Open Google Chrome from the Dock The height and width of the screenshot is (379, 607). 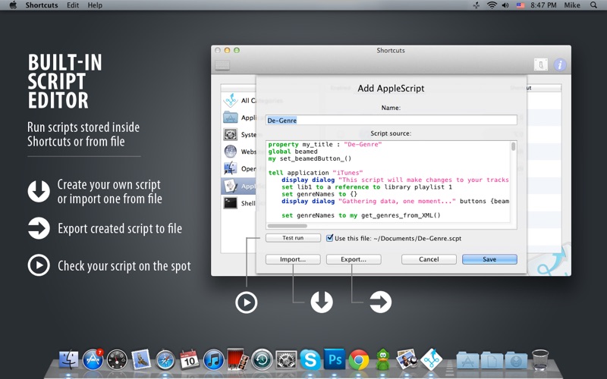[359, 359]
